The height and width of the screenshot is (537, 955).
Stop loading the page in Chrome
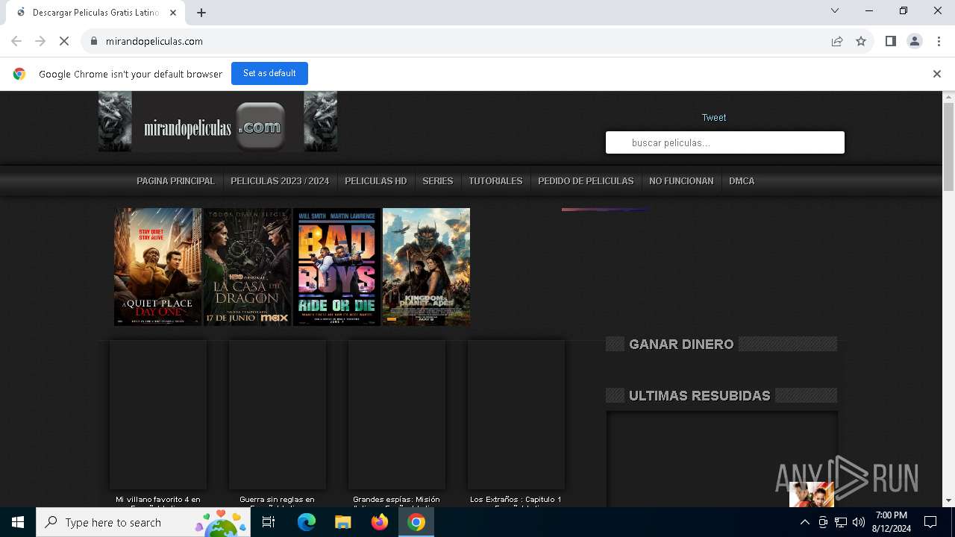tap(64, 41)
